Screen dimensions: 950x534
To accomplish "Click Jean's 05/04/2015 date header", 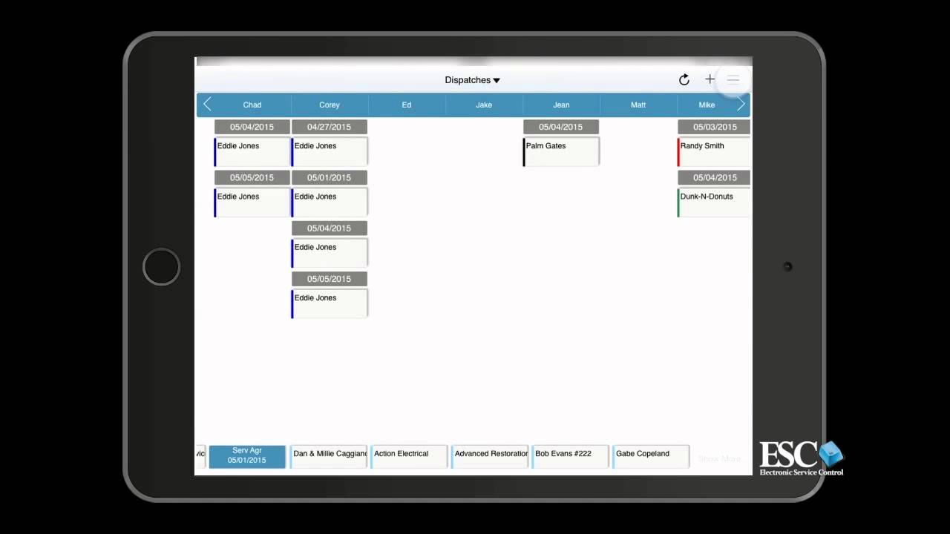I will (x=561, y=127).
